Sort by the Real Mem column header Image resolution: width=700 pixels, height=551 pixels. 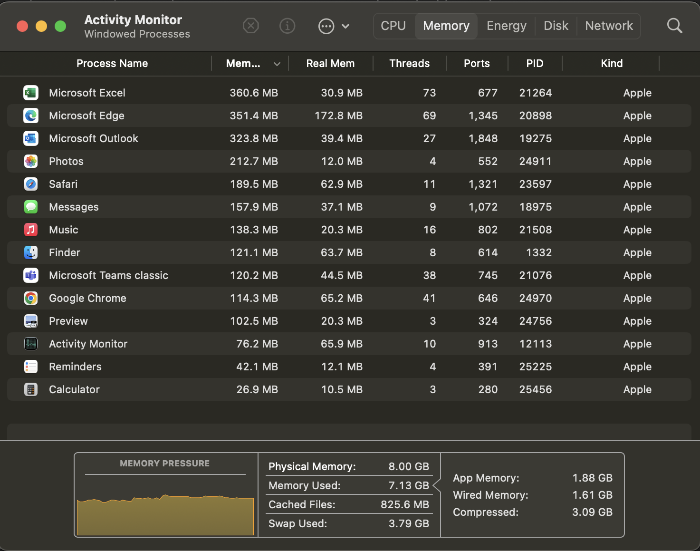[330, 63]
